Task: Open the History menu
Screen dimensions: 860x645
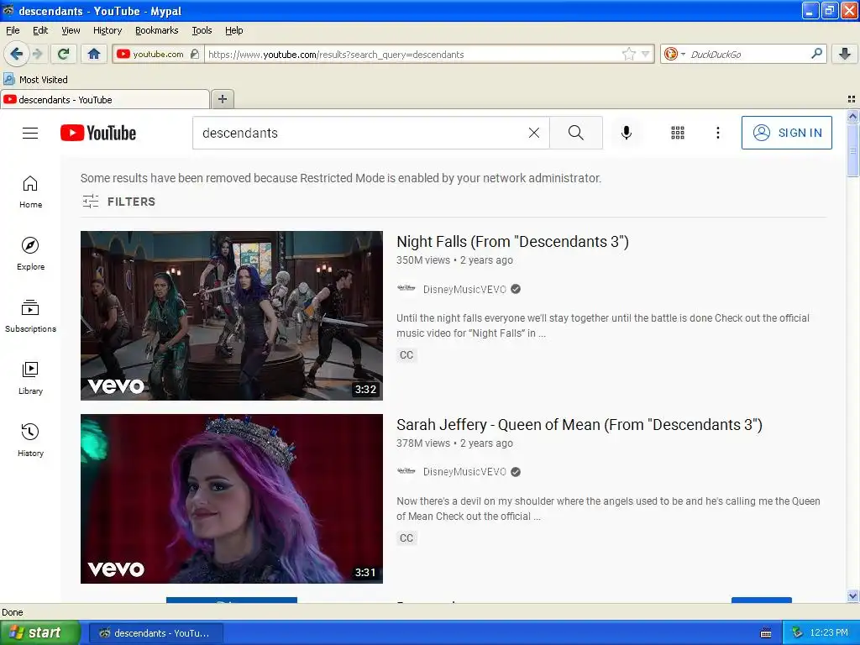Action: coord(107,30)
